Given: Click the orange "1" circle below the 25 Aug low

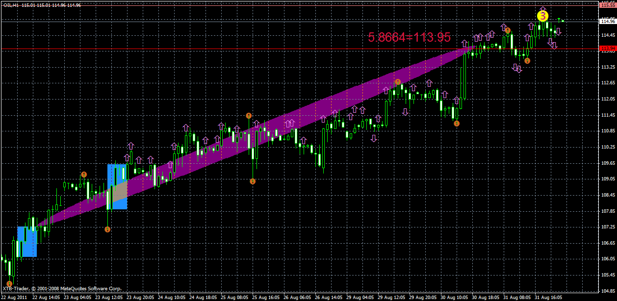Looking at the screenshot, I should [253, 182].
